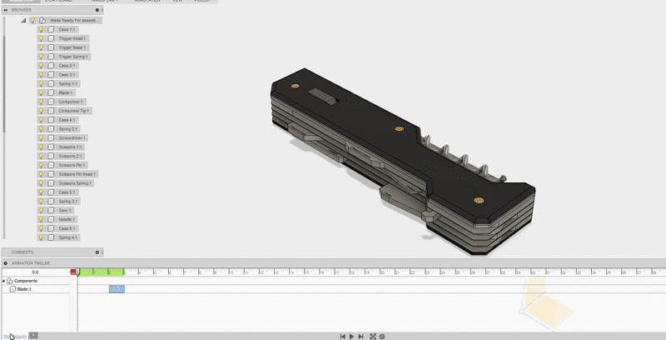Viewport: 666px width, 340px height.
Task: Click Components group icon in timeline
Action: [x=10, y=281]
